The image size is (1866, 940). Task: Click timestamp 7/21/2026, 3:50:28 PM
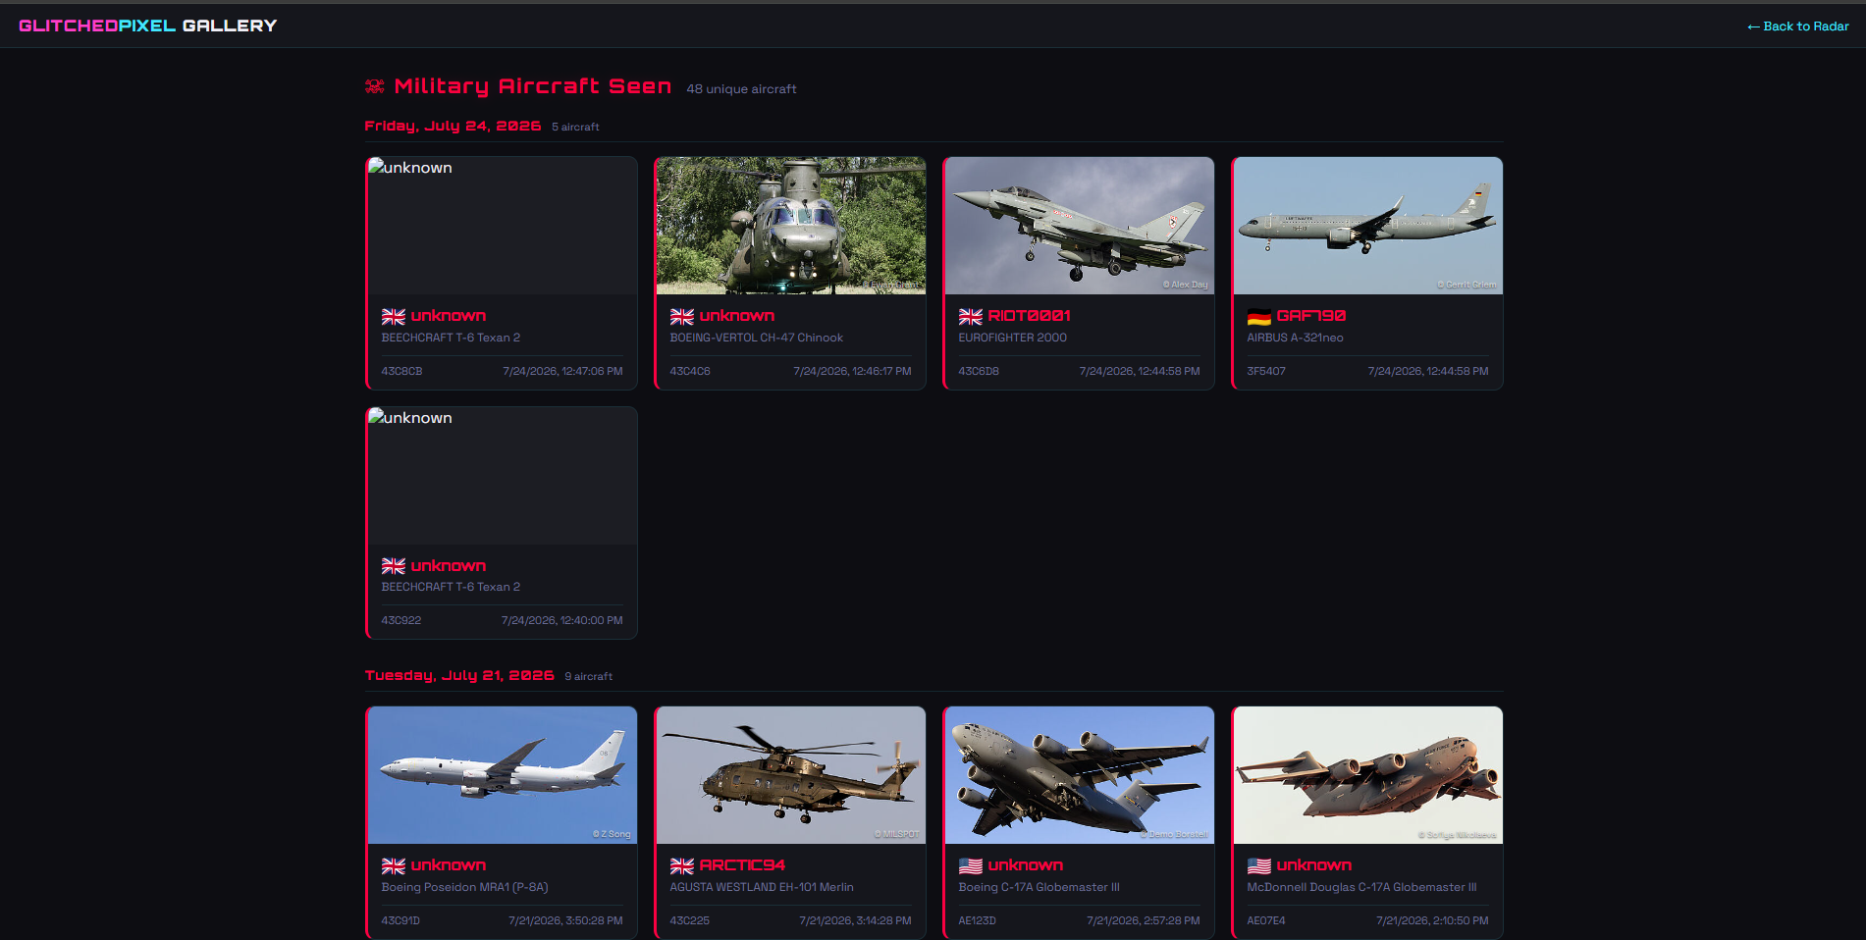tap(565, 921)
